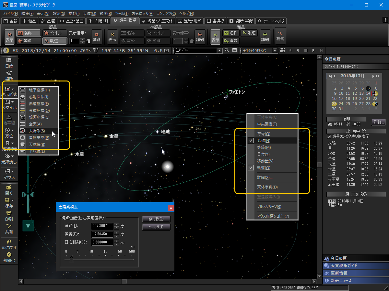Select フルスクリーン(9) in context menu
Viewport: 389px width, 291px height.
[x=272, y=207]
